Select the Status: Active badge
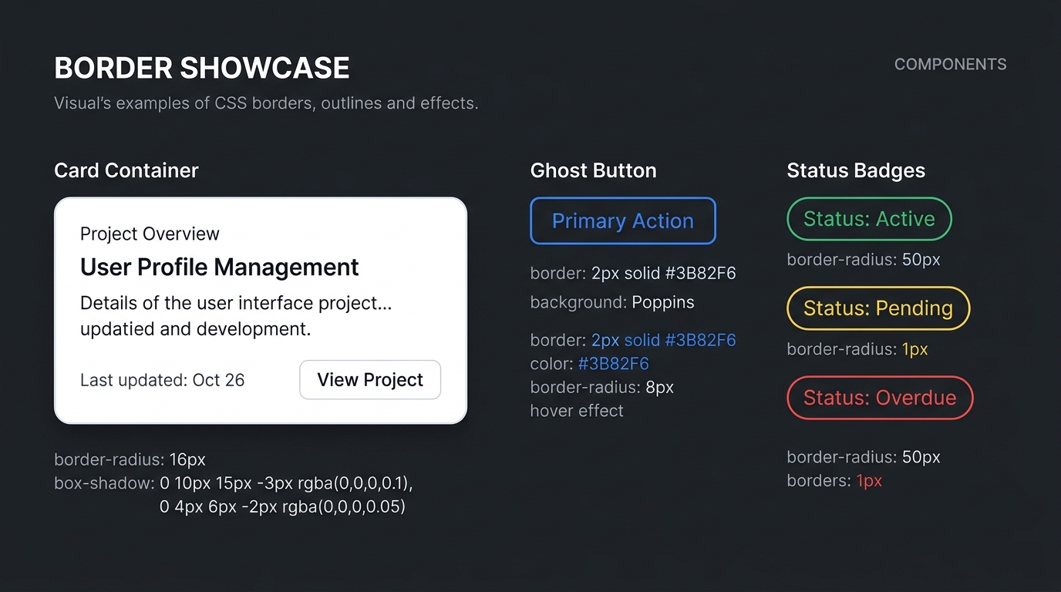The width and height of the screenshot is (1061, 592). (869, 219)
